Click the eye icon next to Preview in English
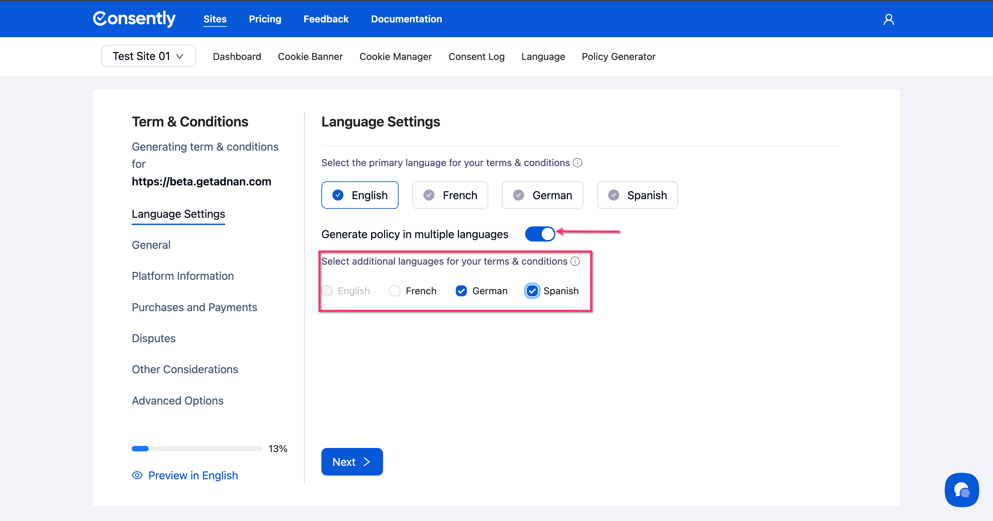993x521 pixels. [x=137, y=475]
